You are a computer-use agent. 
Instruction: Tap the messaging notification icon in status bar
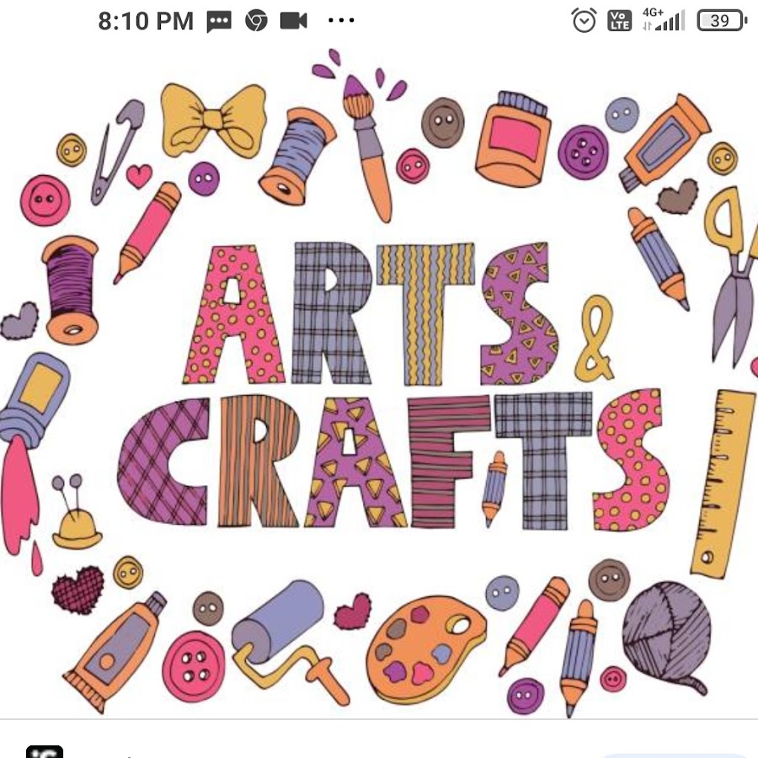pos(219,21)
